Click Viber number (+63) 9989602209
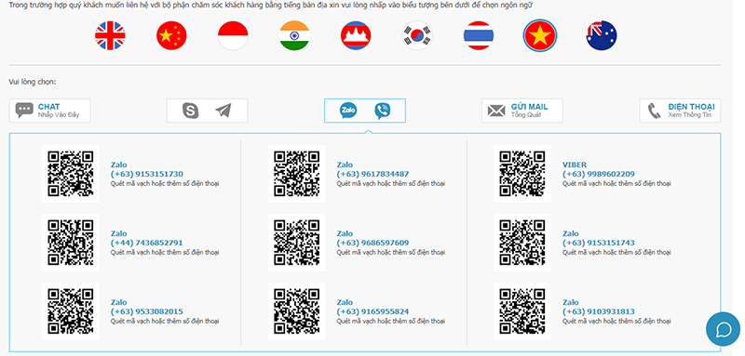The image size is (745, 356). click(599, 174)
